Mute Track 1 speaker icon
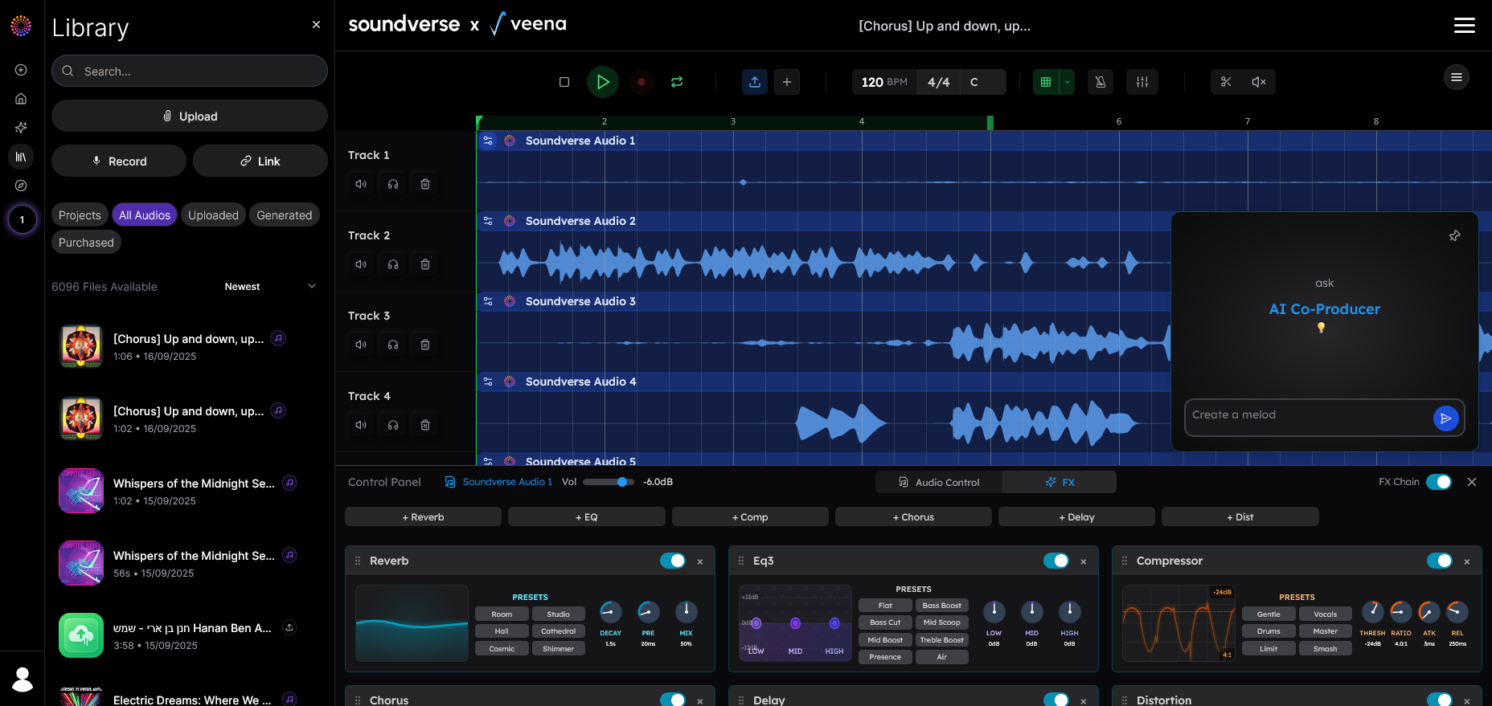The height and width of the screenshot is (706, 1492). point(361,184)
